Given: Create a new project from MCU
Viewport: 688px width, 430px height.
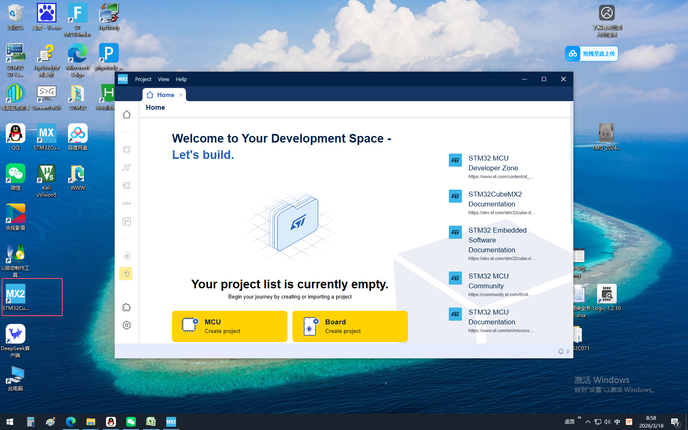Looking at the screenshot, I should [229, 326].
